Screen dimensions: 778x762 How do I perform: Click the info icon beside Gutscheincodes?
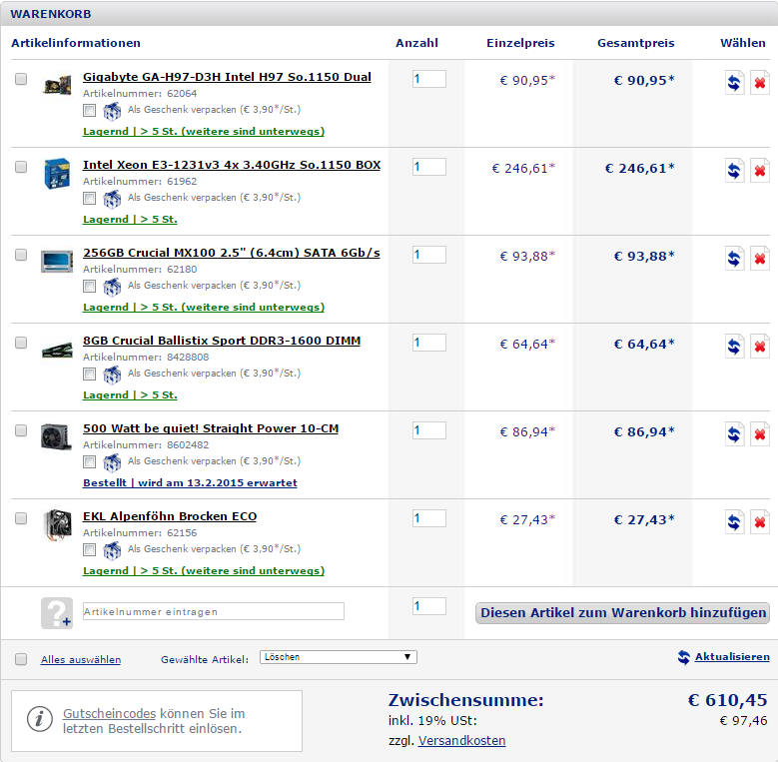pyautogui.click(x=40, y=719)
